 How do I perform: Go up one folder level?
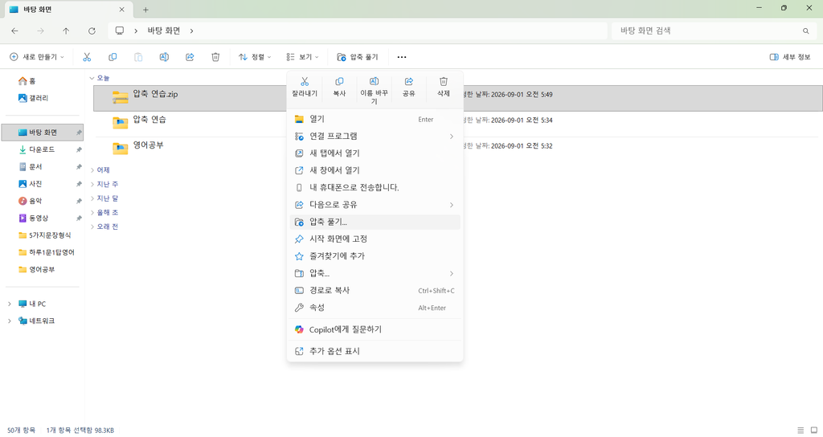click(66, 31)
